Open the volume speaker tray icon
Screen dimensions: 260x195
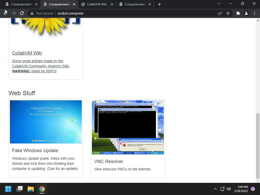point(229,189)
